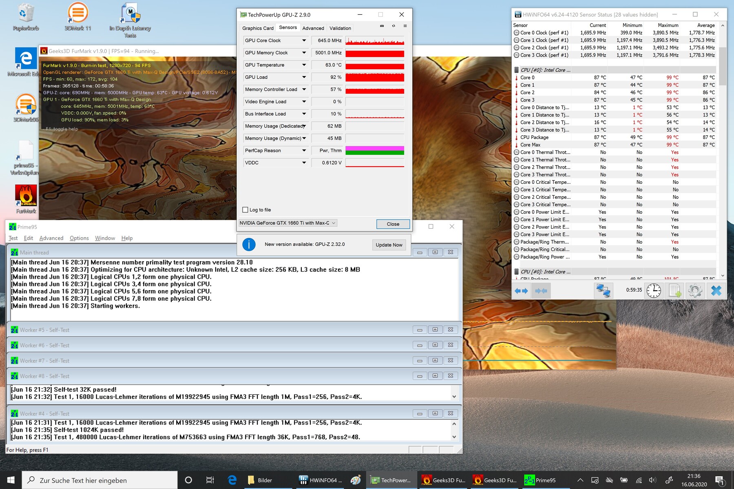Start HWiNFO logging with the sheet-plus icon
Image resolution: width=734 pixels, height=489 pixels.
[x=674, y=291]
